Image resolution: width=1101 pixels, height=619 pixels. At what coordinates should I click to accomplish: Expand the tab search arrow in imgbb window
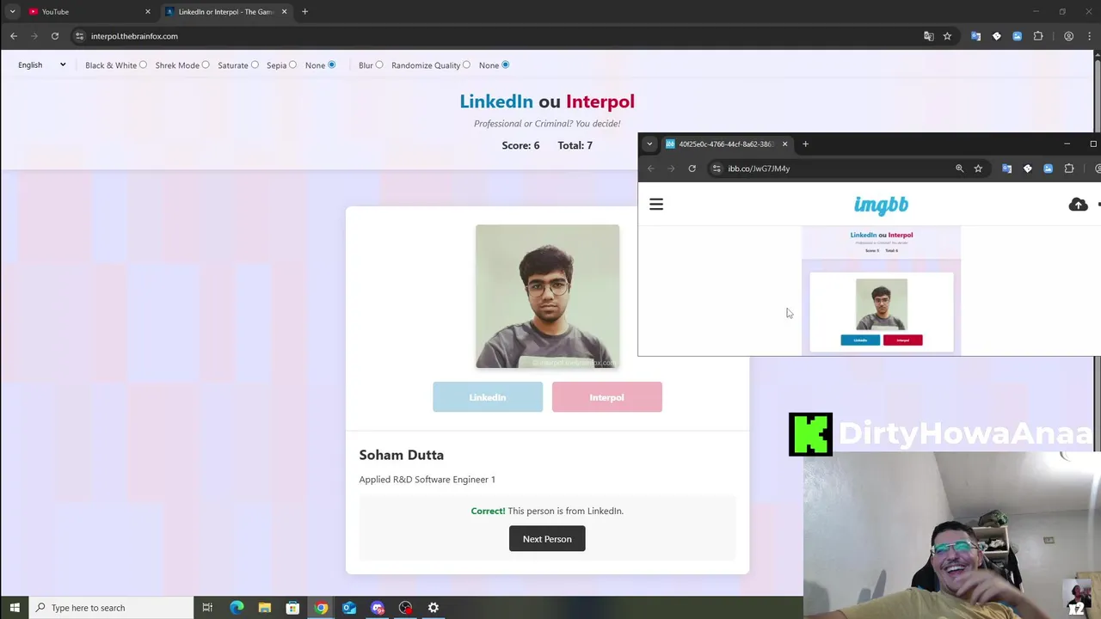tap(649, 144)
